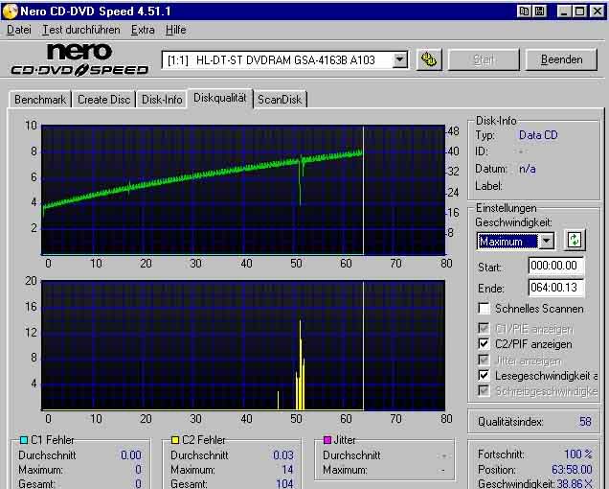Switch to the Benchmark tab
609x489 pixels.
pyautogui.click(x=40, y=100)
